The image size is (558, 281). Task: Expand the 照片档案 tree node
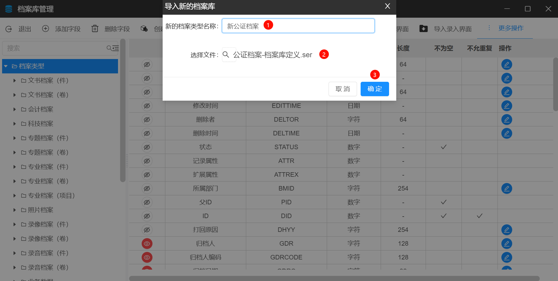[x=14, y=210]
